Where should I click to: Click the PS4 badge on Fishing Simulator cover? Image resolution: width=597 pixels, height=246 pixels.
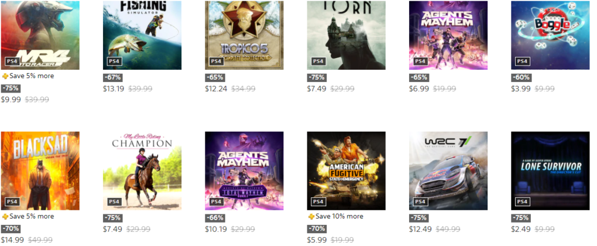click(x=114, y=61)
